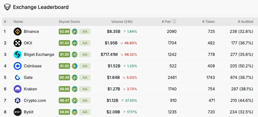Screen dimensions: 258x117
Task: Open the Bitget Exchange logo
Action: [x=18, y=55]
